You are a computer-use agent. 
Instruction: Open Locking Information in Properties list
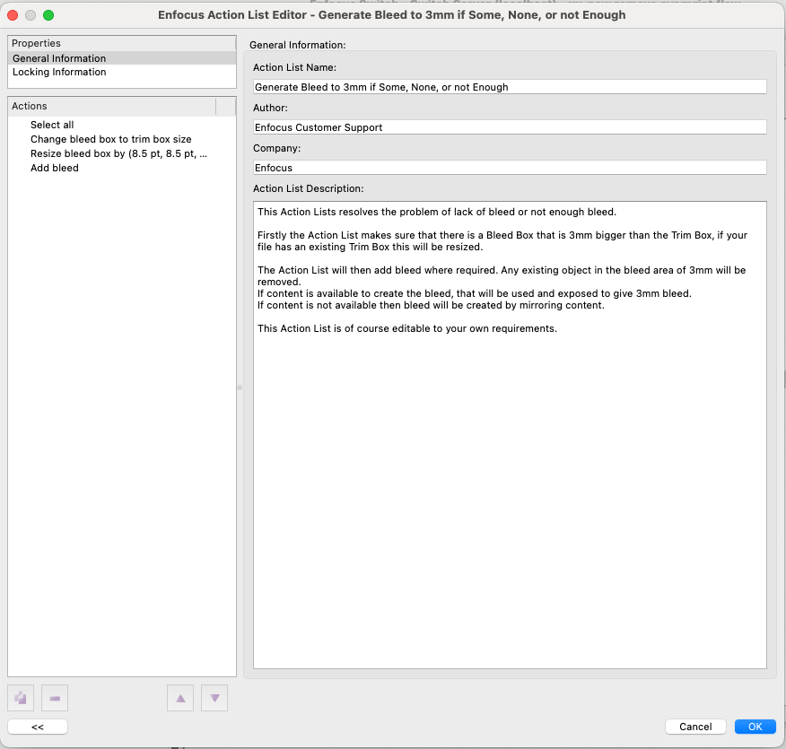(59, 72)
